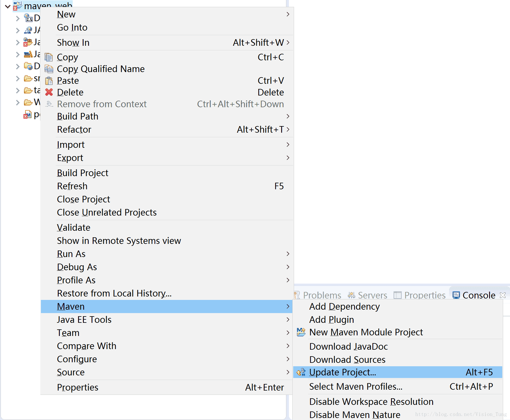This screenshot has height=420, width=510.
Task: Click the JavaScript Resources tree icon
Action: (28, 54)
